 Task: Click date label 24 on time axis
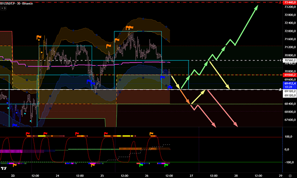pos(58,175)
